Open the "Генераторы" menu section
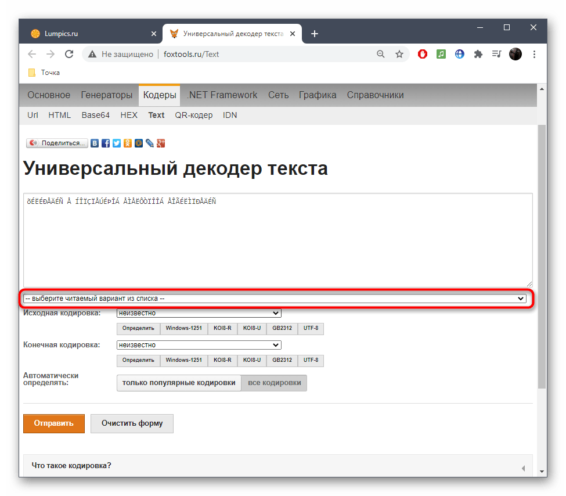Image resolution: width=566 pixels, height=496 pixels. pos(107,95)
